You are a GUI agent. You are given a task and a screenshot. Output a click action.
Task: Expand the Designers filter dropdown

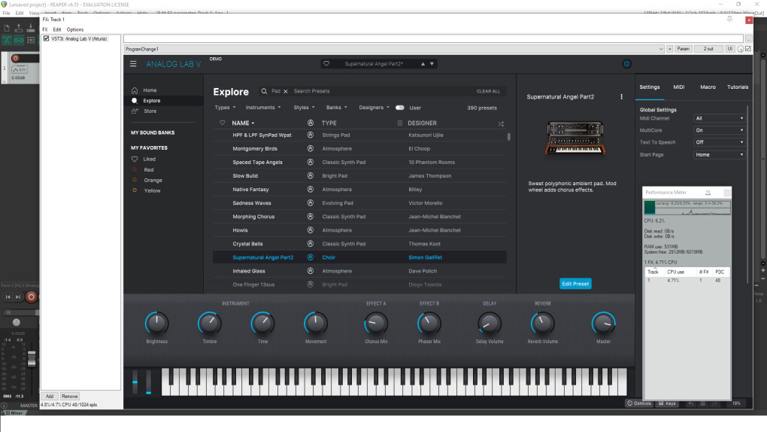(374, 108)
